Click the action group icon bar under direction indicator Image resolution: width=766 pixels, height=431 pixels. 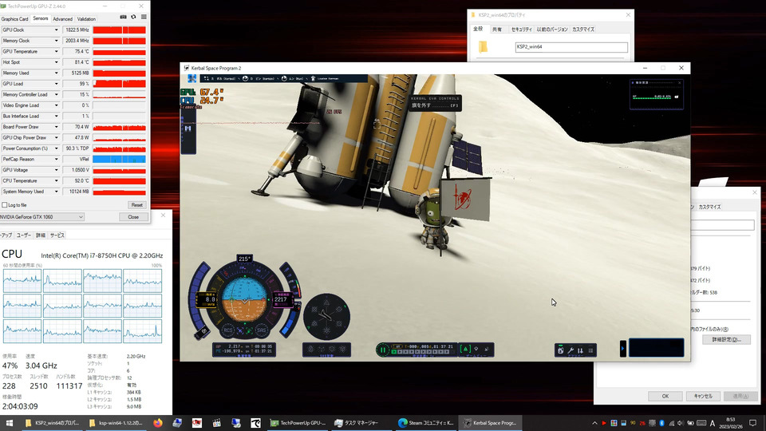[x=326, y=350]
